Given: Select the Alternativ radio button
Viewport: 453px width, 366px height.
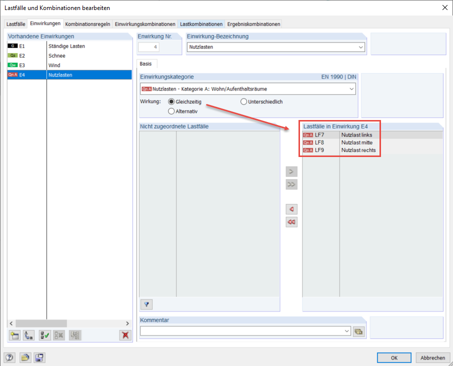Looking at the screenshot, I should (171, 111).
